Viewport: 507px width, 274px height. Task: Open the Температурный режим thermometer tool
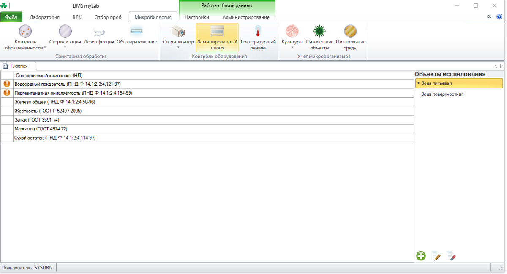258,37
